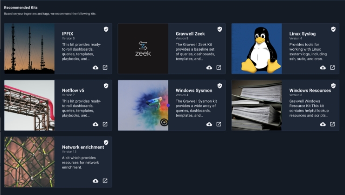Click the Linux Syslog kit title
The width and height of the screenshot is (345, 195).
click(303, 34)
